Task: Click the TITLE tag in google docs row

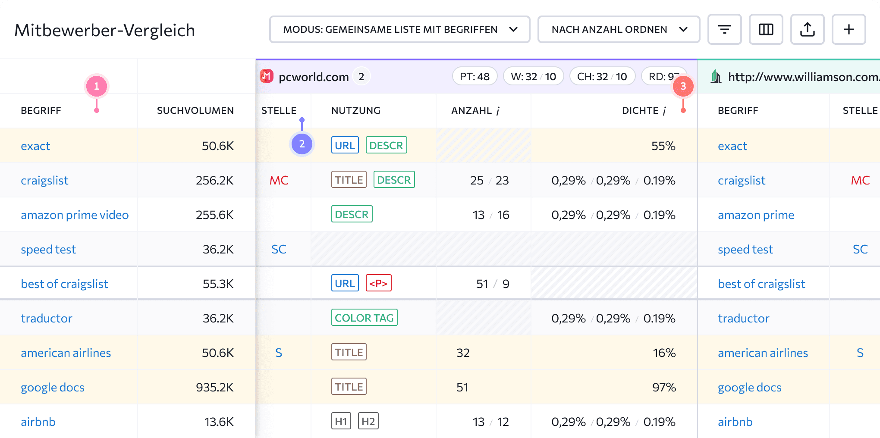Action: 349,387
